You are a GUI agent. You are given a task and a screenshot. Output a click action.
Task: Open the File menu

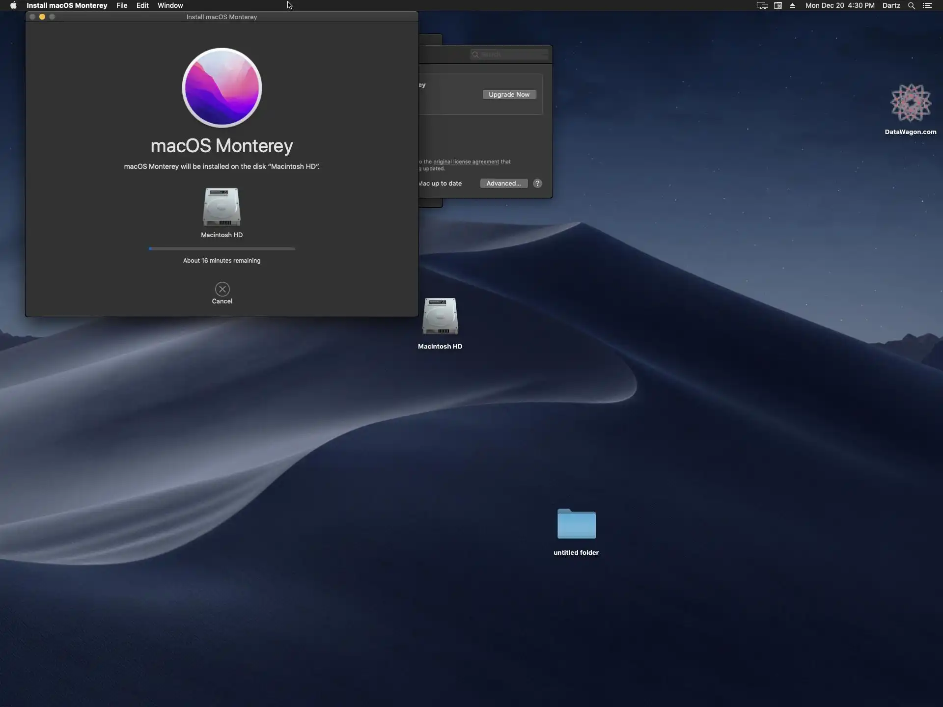tap(122, 5)
